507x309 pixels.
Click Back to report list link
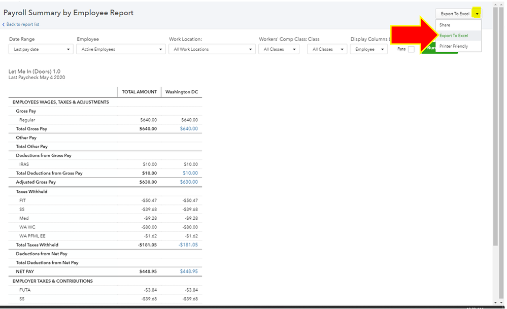(x=23, y=24)
